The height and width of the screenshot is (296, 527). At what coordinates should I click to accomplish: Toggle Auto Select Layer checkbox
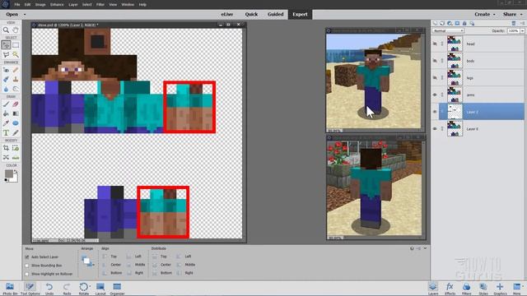pyautogui.click(x=27, y=257)
